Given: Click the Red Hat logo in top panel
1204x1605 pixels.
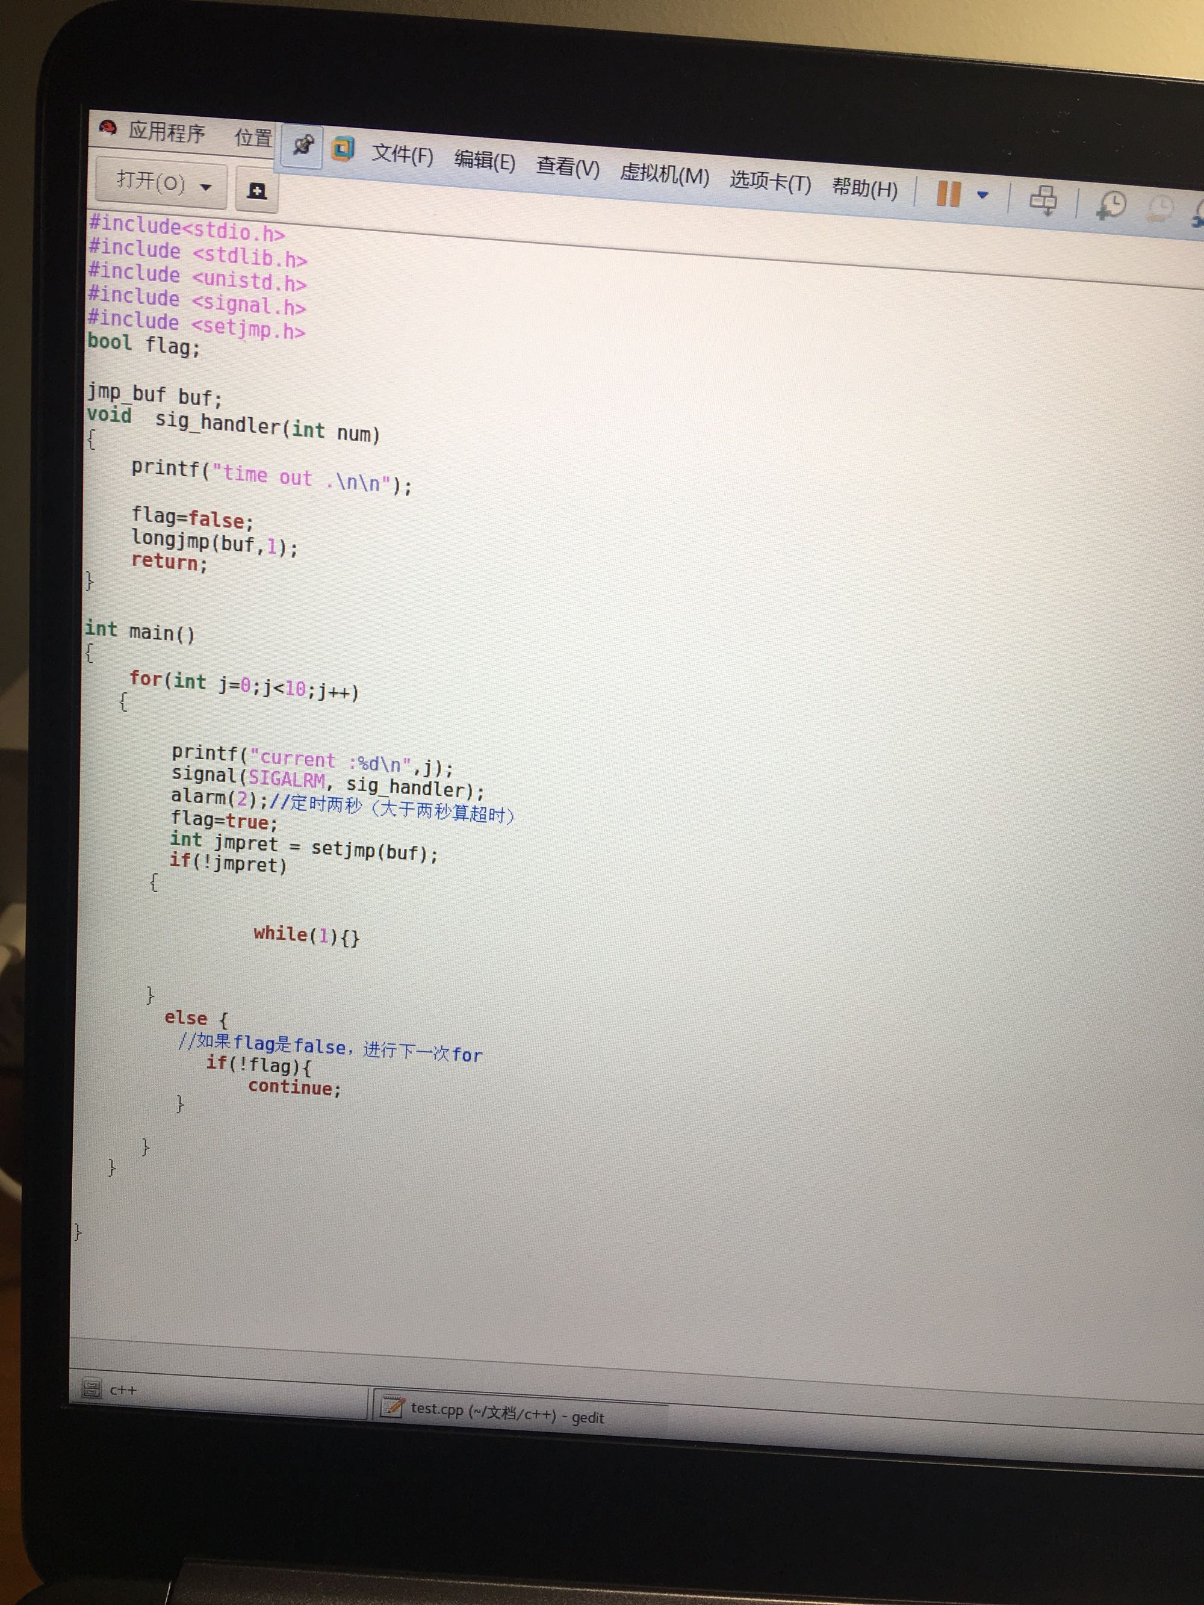Looking at the screenshot, I should click(108, 128).
